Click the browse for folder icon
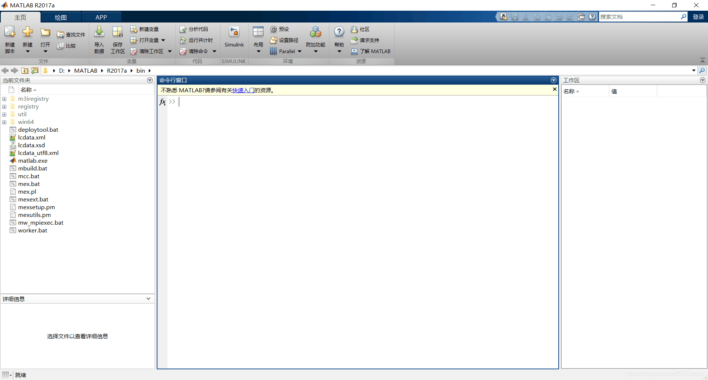 tap(35, 70)
